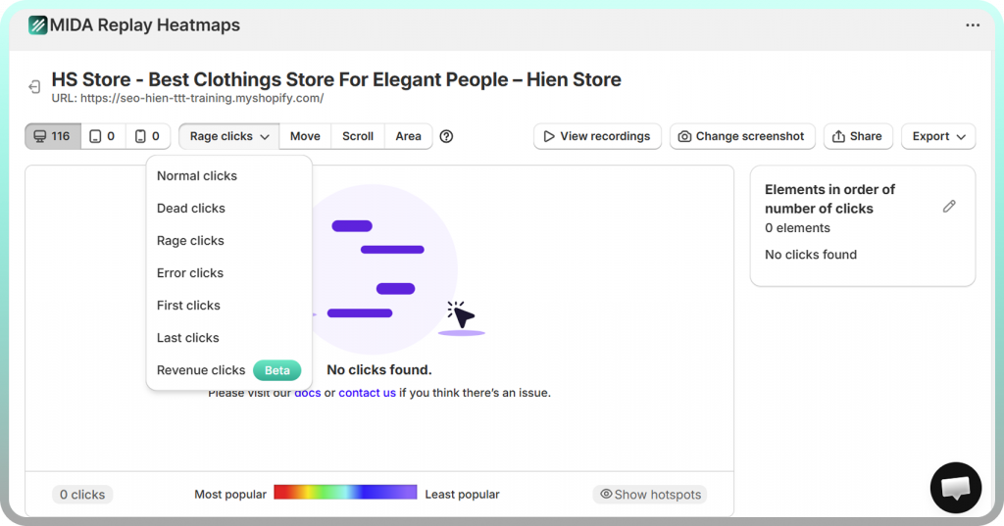Open the live chat bubble widget

tap(955, 487)
